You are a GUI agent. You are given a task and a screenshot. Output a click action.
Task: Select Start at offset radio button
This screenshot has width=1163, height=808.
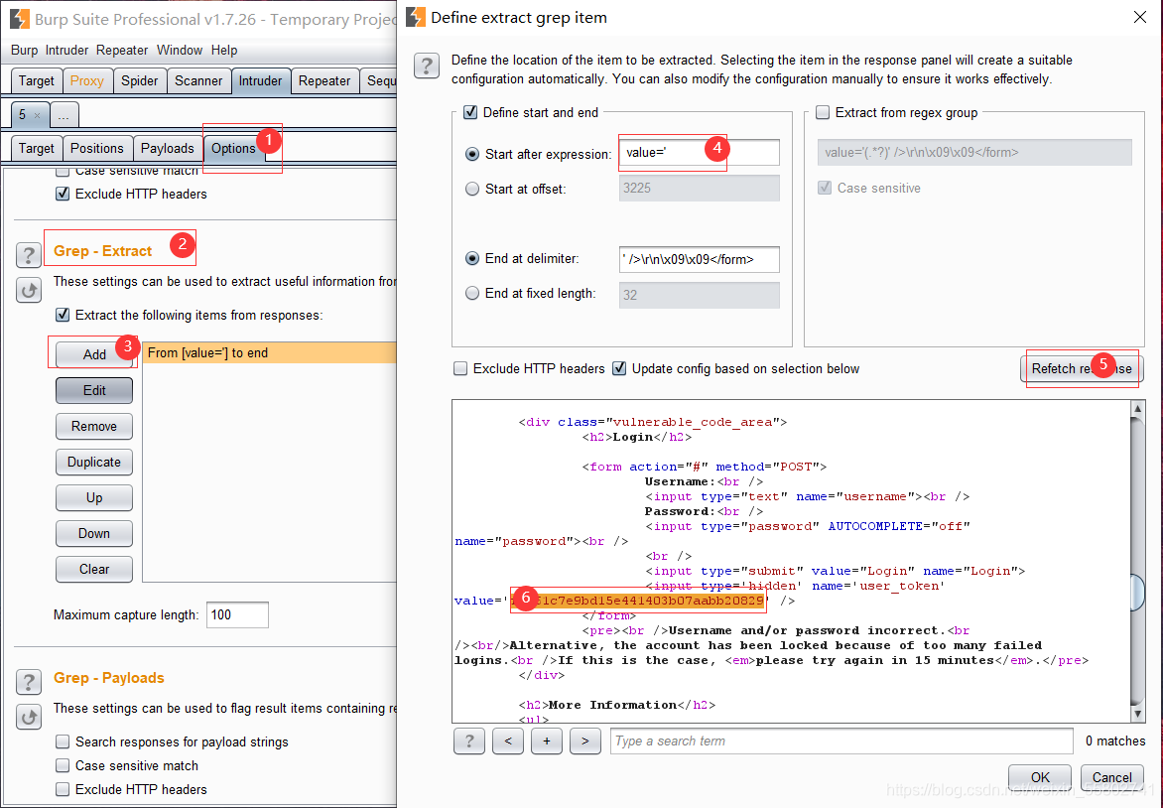471,189
